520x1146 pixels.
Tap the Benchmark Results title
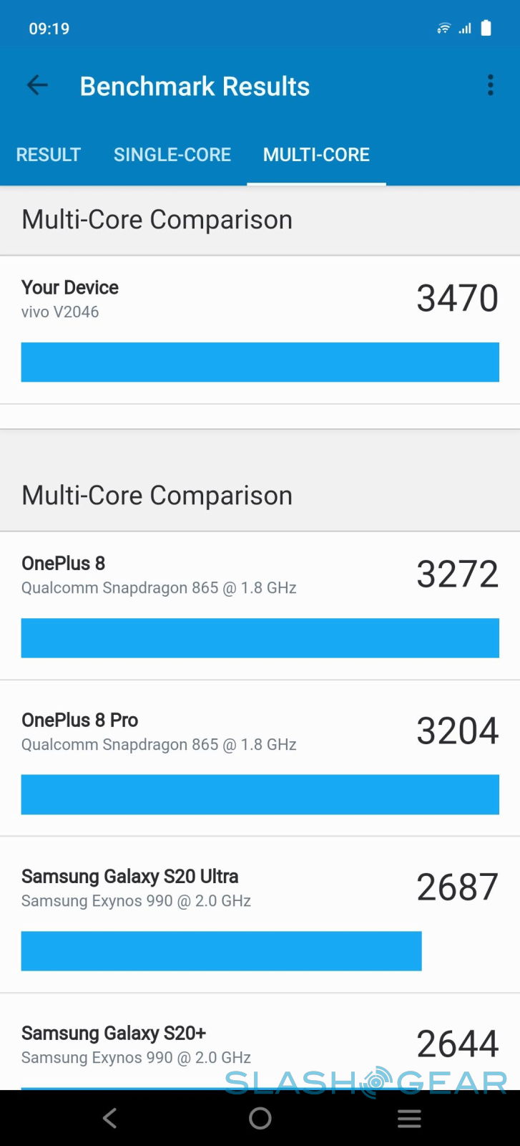click(195, 87)
